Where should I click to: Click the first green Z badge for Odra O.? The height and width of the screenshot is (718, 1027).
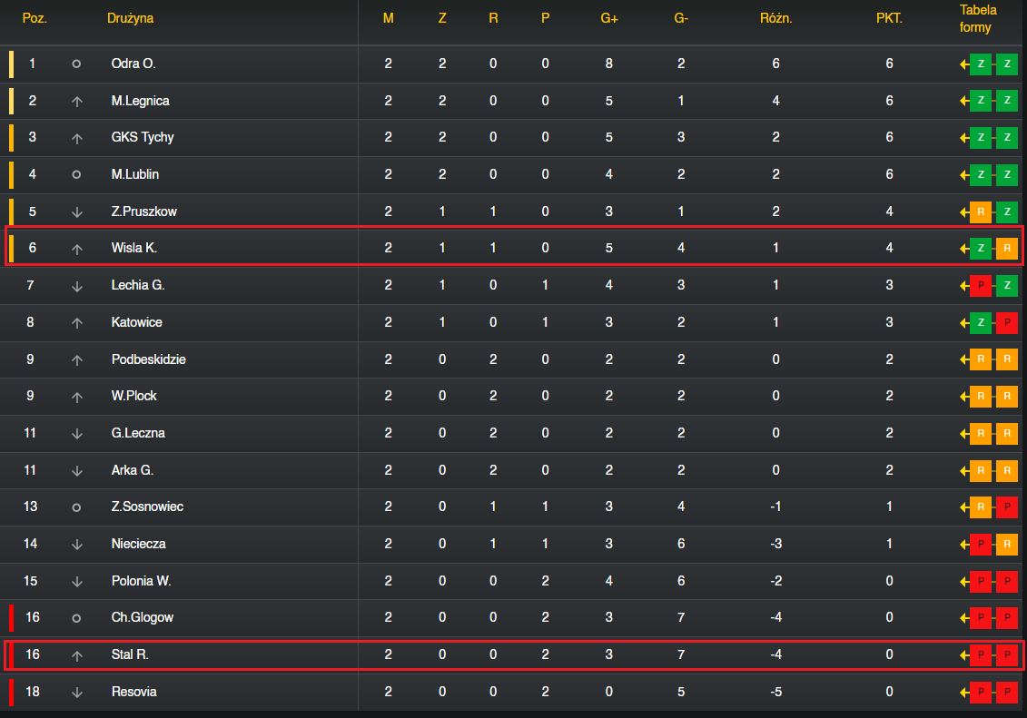[981, 64]
